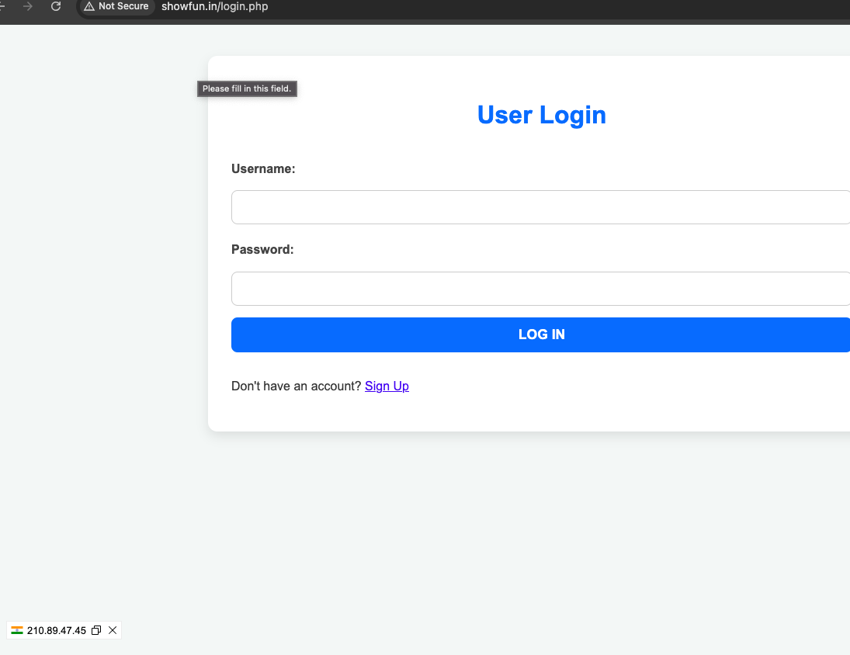Copy the IP address with the copy icon
The image size is (850, 655).
96,630
